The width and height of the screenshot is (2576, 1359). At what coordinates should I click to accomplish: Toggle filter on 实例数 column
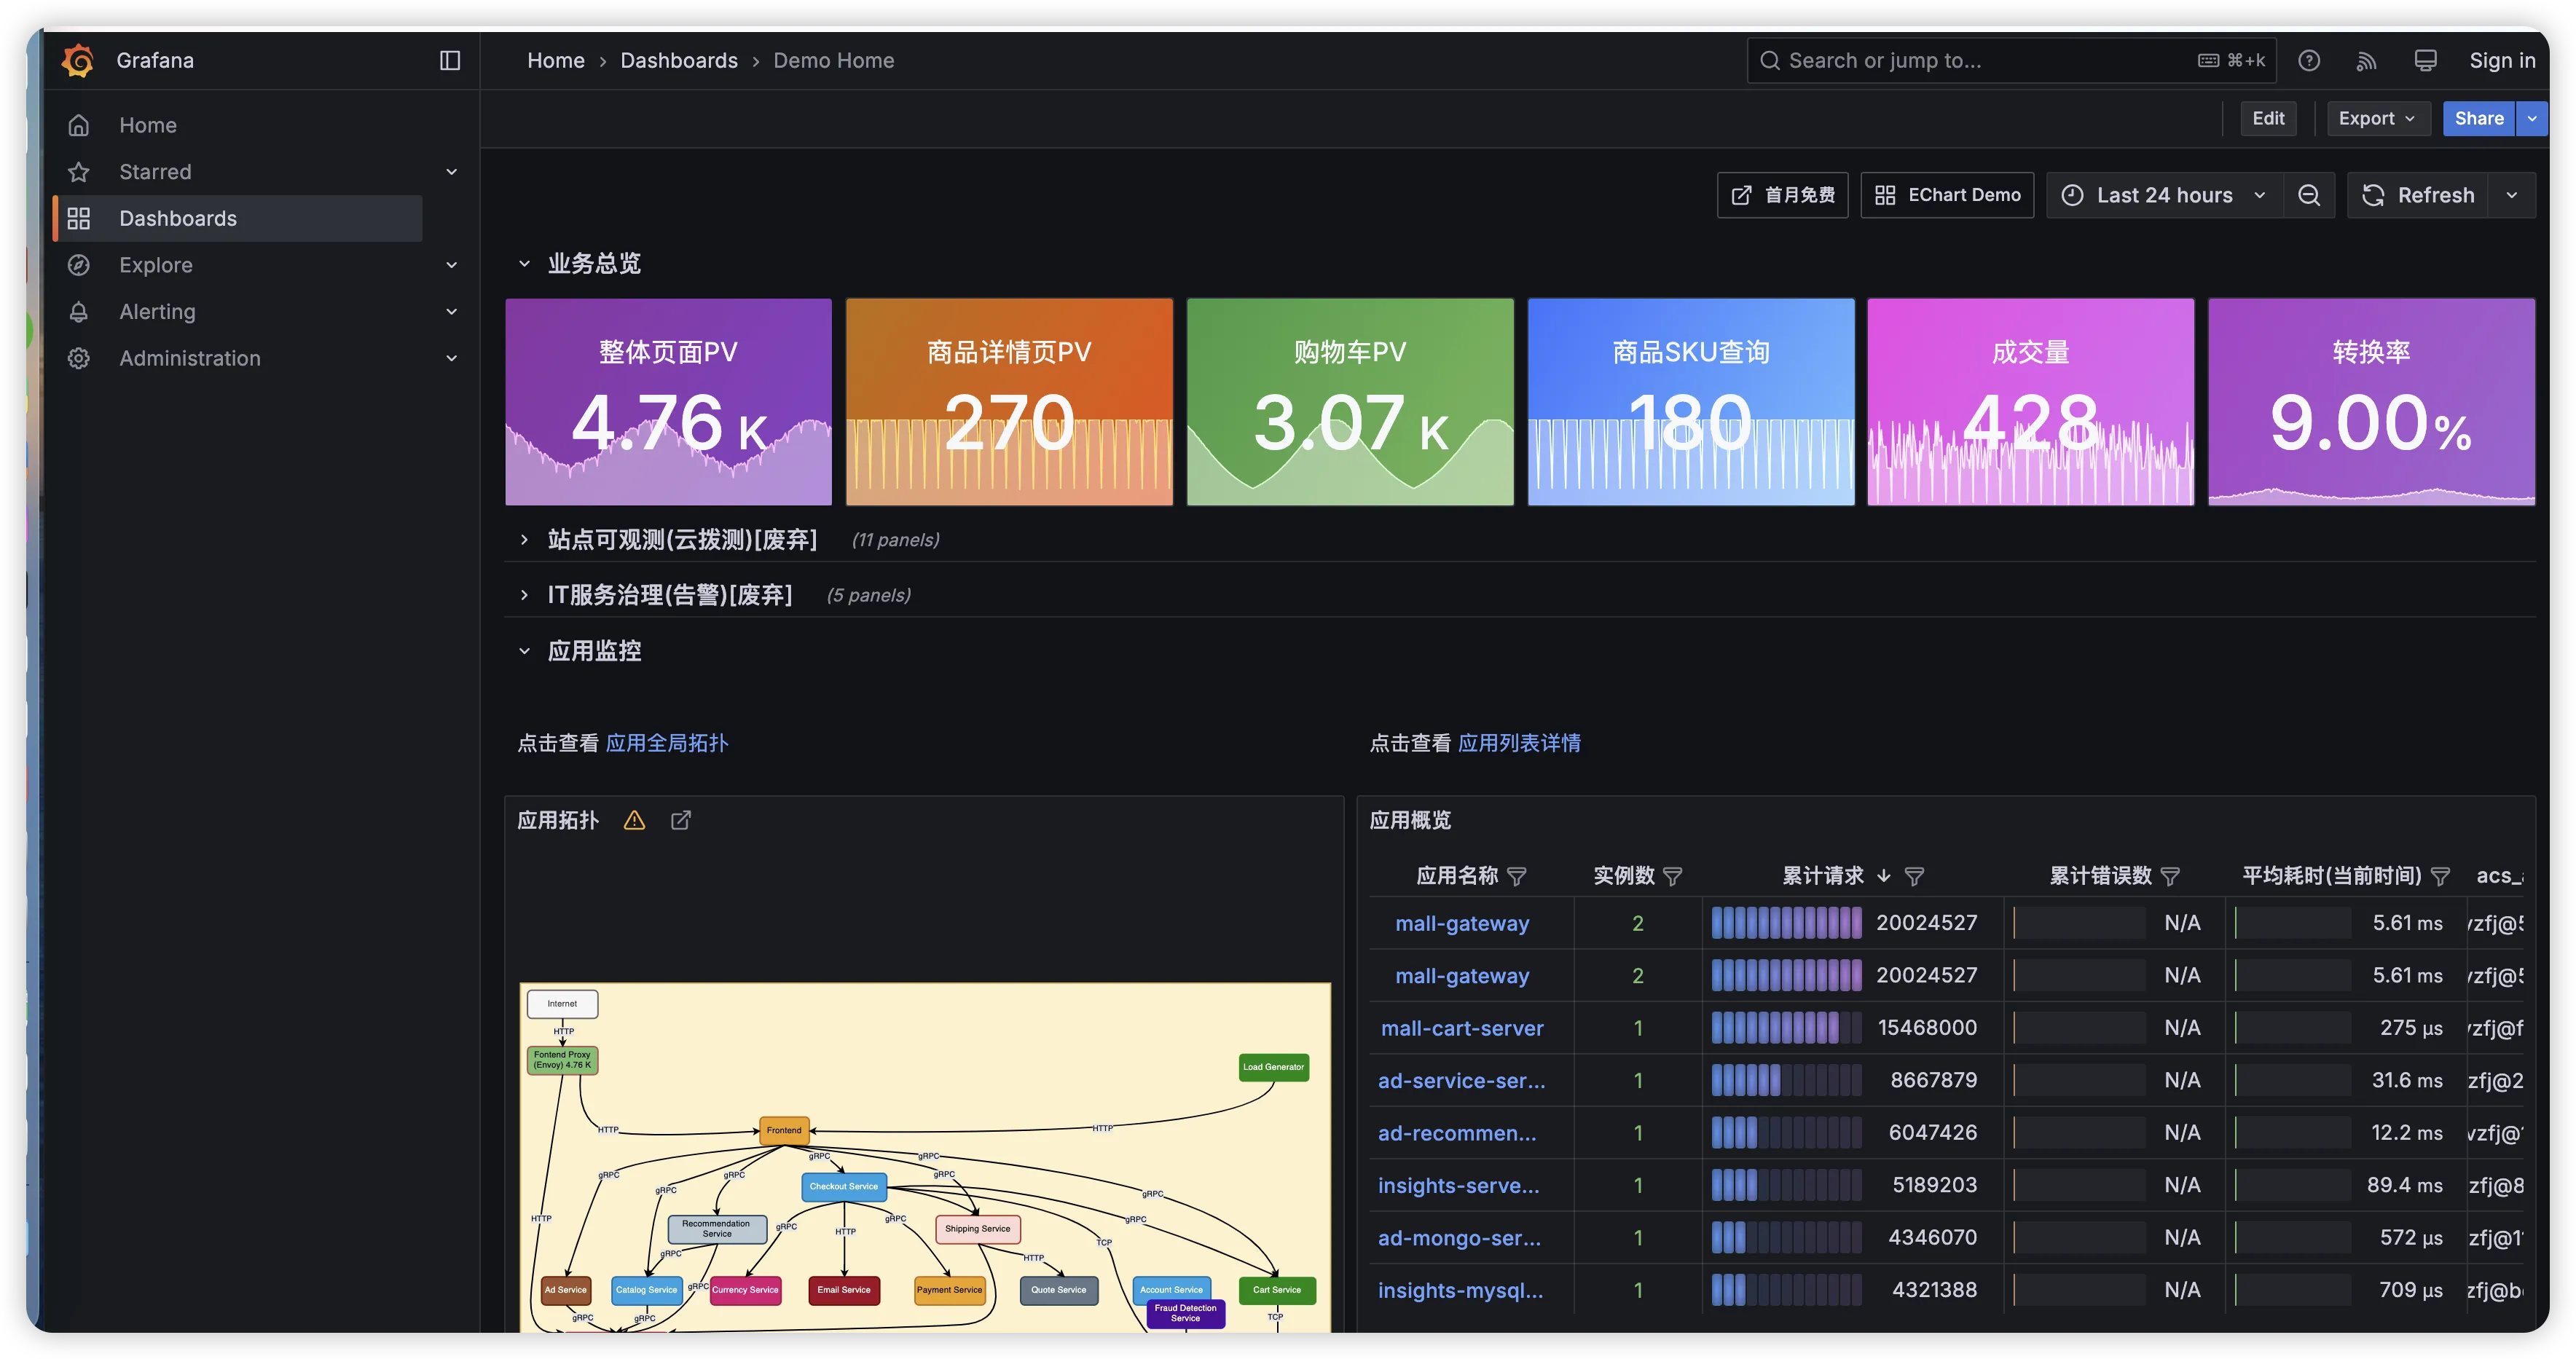[x=1673, y=876]
